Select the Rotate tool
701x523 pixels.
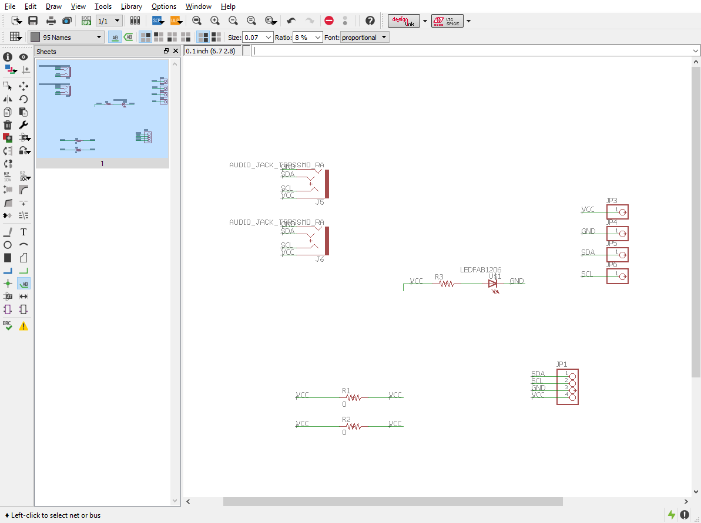coord(24,99)
